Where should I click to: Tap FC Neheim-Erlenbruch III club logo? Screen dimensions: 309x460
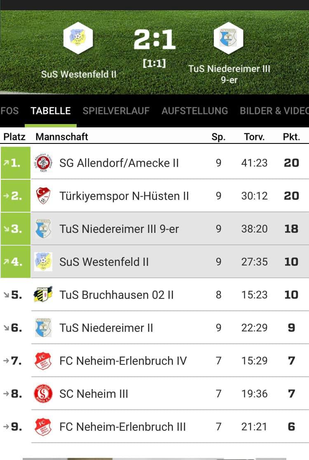click(x=43, y=427)
